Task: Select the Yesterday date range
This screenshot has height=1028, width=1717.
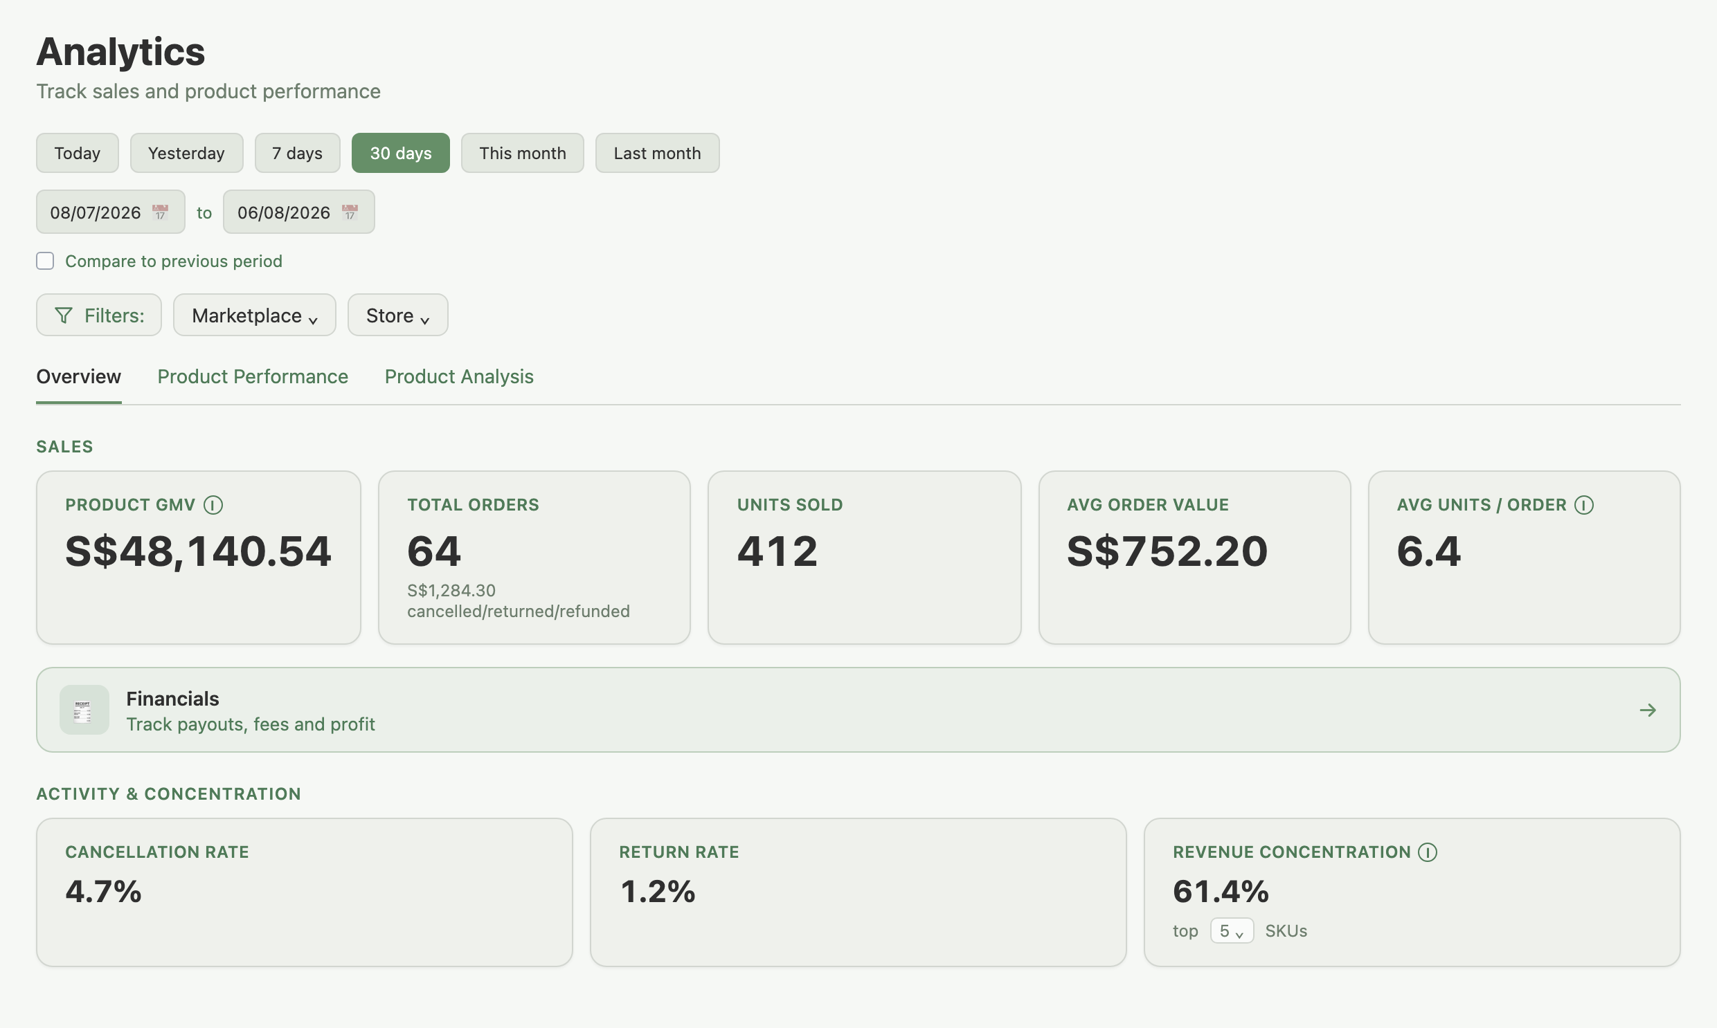Action: pos(186,153)
